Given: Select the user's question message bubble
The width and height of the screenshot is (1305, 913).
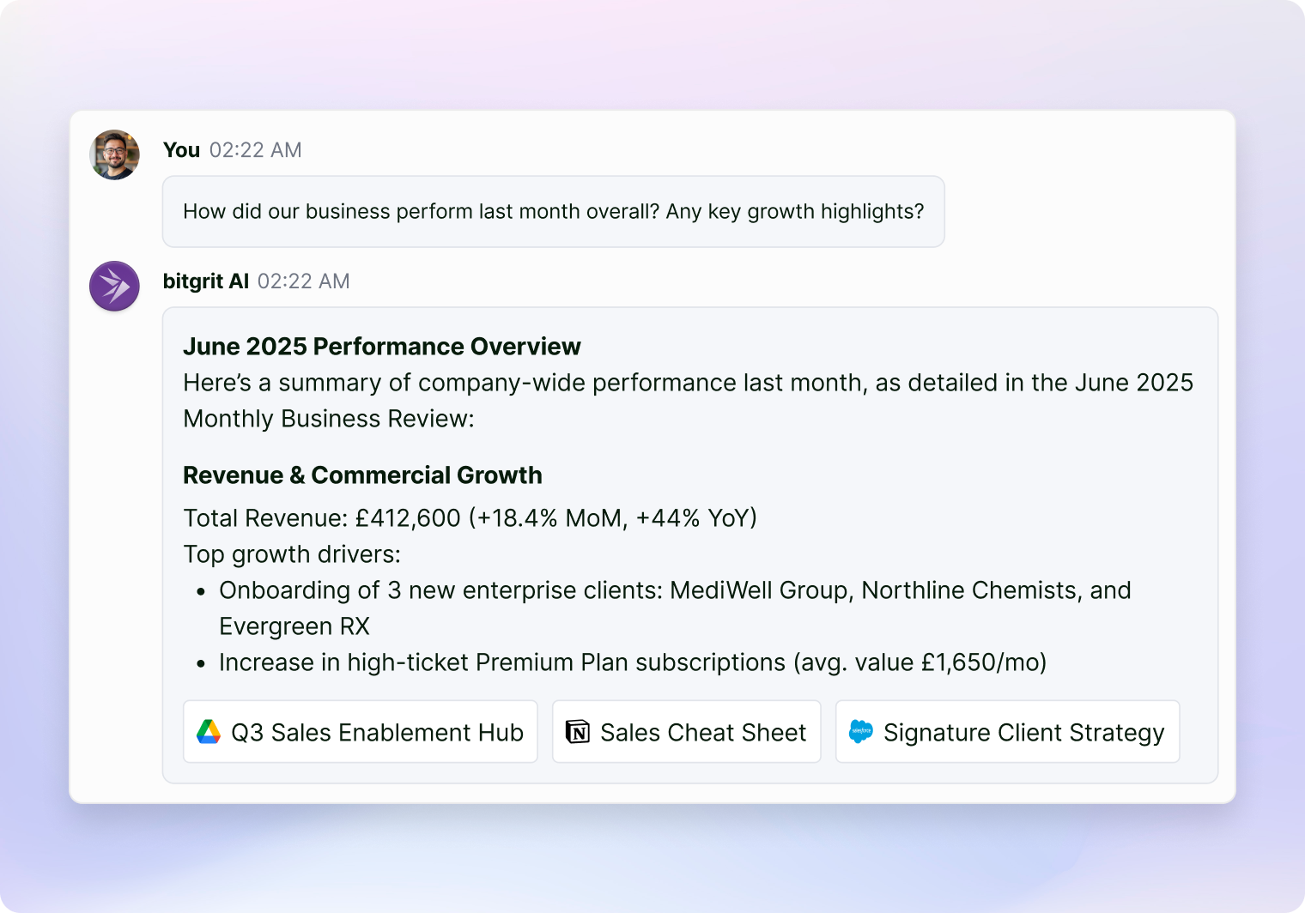Looking at the screenshot, I should (x=553, y=211).
